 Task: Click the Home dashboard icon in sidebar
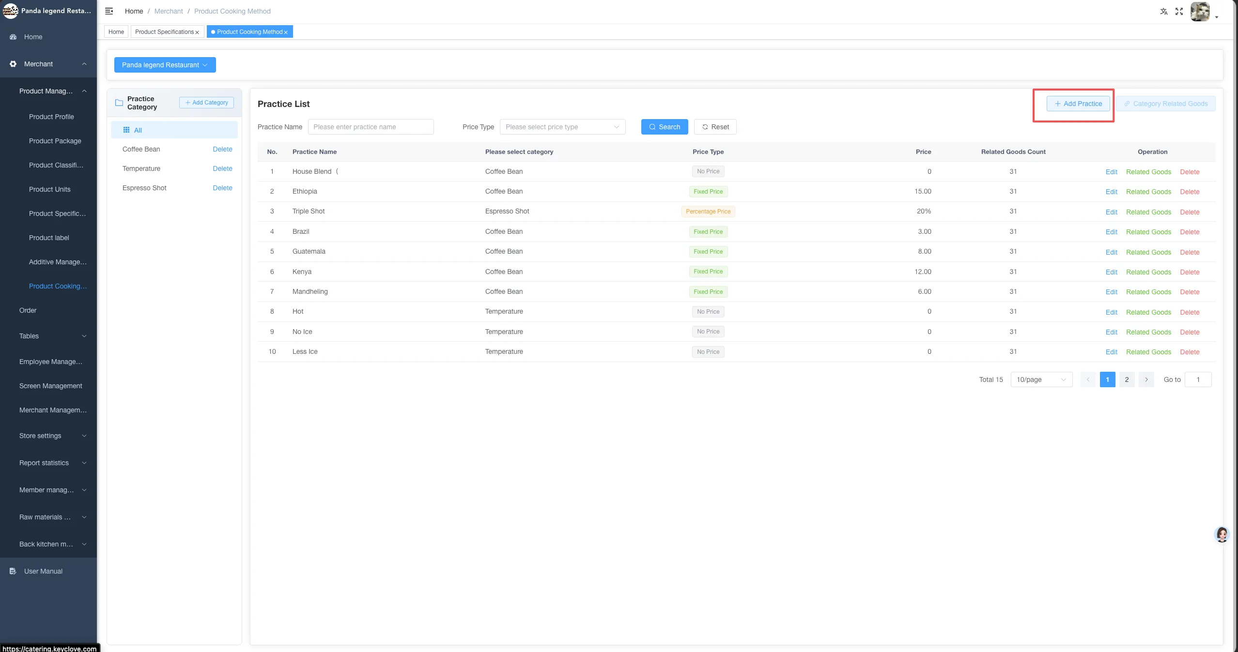click(13, 37)
